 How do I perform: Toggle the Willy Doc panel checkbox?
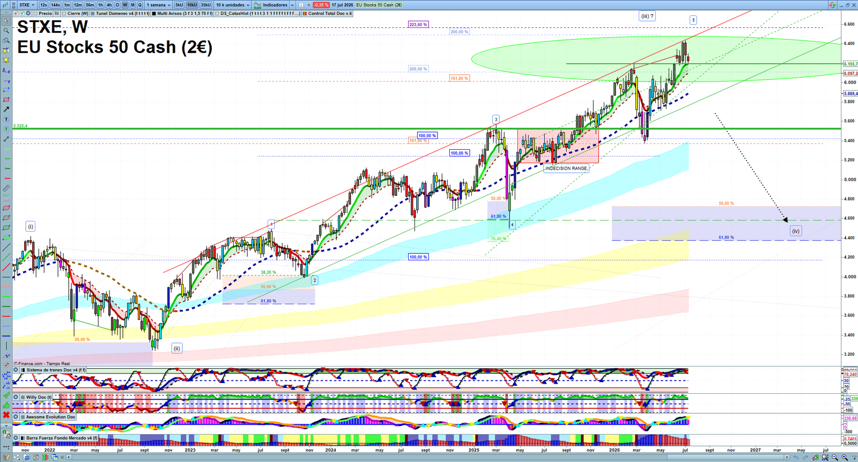coord(23,397)
